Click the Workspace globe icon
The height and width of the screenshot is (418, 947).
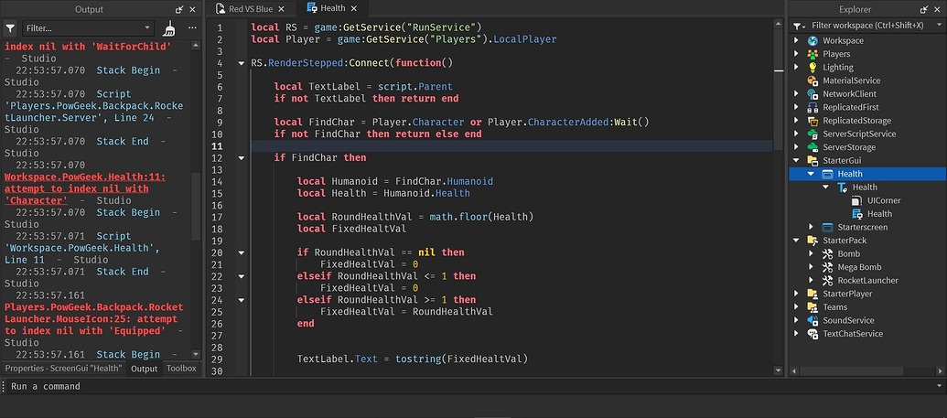(812, 41)
